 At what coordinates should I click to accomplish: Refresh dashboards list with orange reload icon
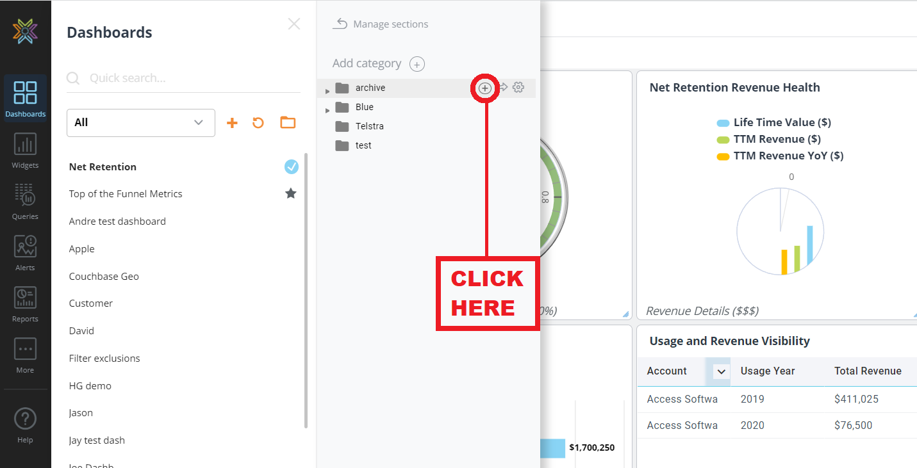point(258,123)
